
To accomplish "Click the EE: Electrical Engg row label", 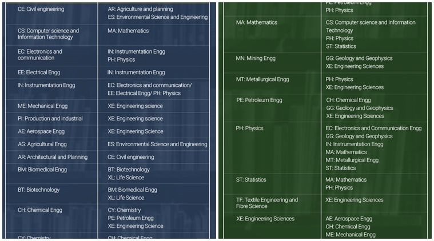I will click(x=39, y=73).
